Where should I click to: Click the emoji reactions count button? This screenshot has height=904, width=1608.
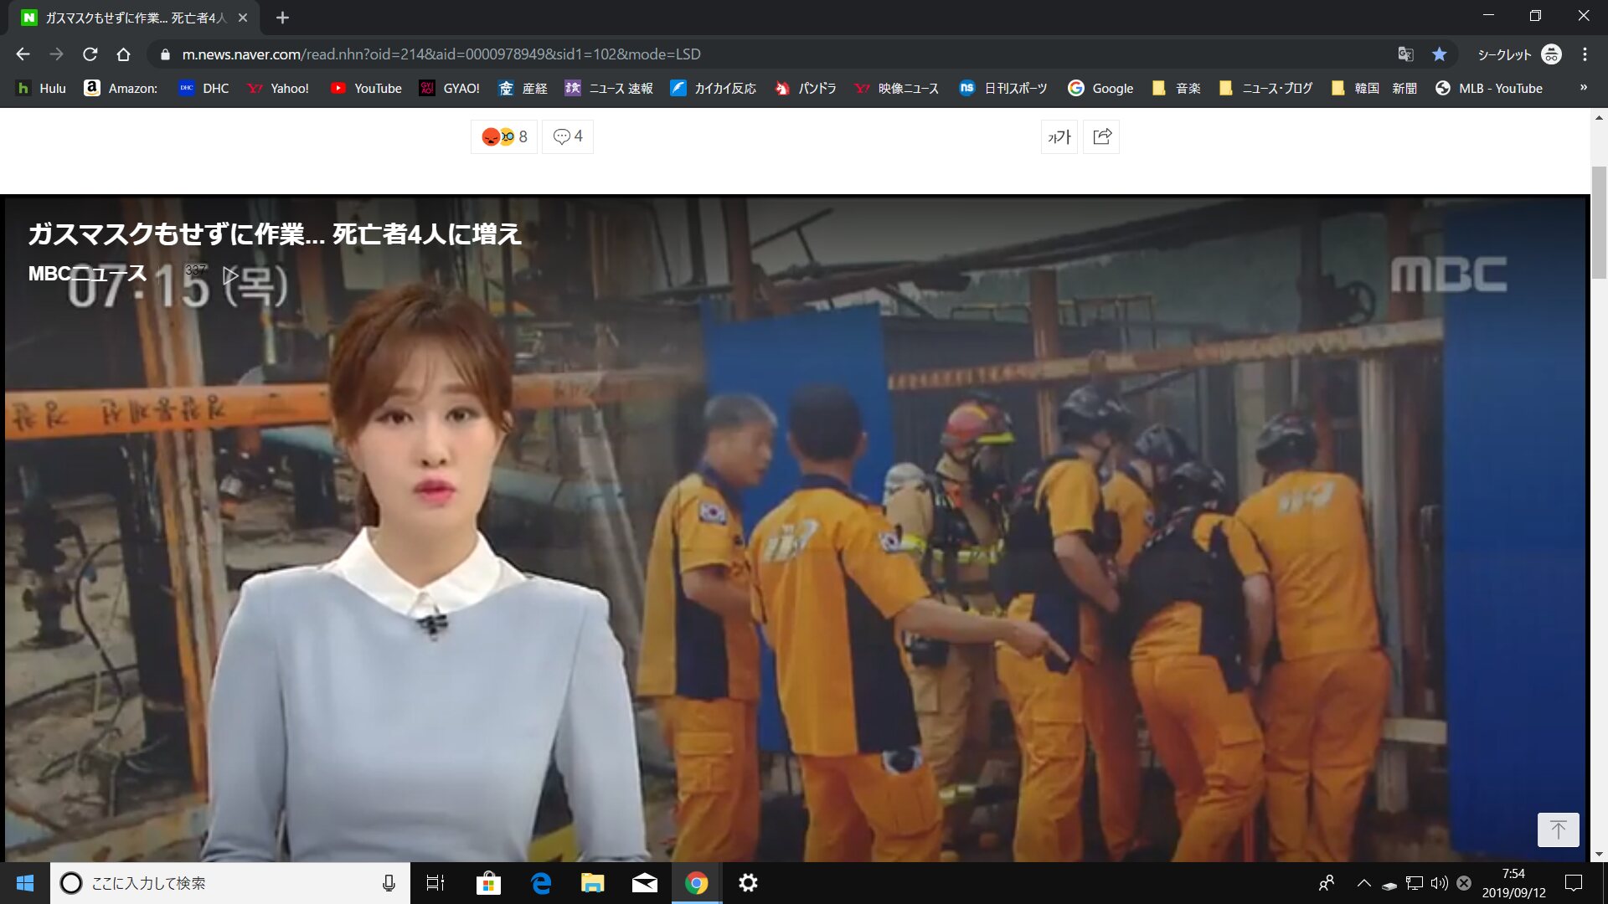504,136
